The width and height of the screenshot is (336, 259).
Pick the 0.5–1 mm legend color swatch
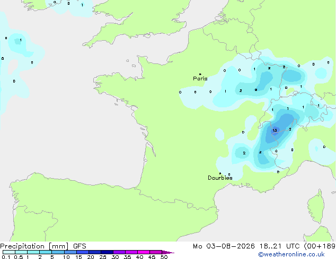coord(21,252)
